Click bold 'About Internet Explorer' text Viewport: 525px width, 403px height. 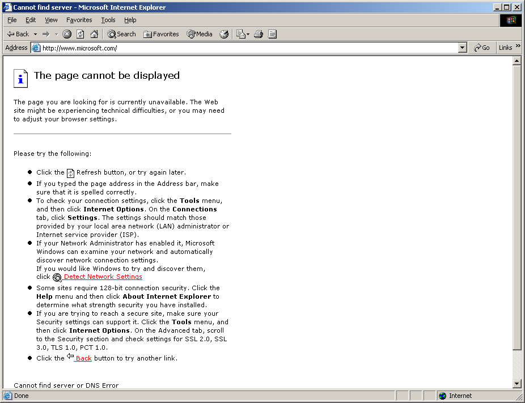click(x=167, y=296)
